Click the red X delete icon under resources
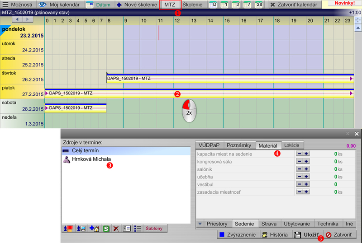The image size is (362, 243). [x=116, y=229]
